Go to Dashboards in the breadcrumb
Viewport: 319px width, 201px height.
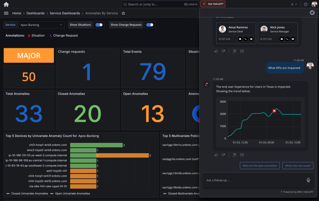point(36,13)
